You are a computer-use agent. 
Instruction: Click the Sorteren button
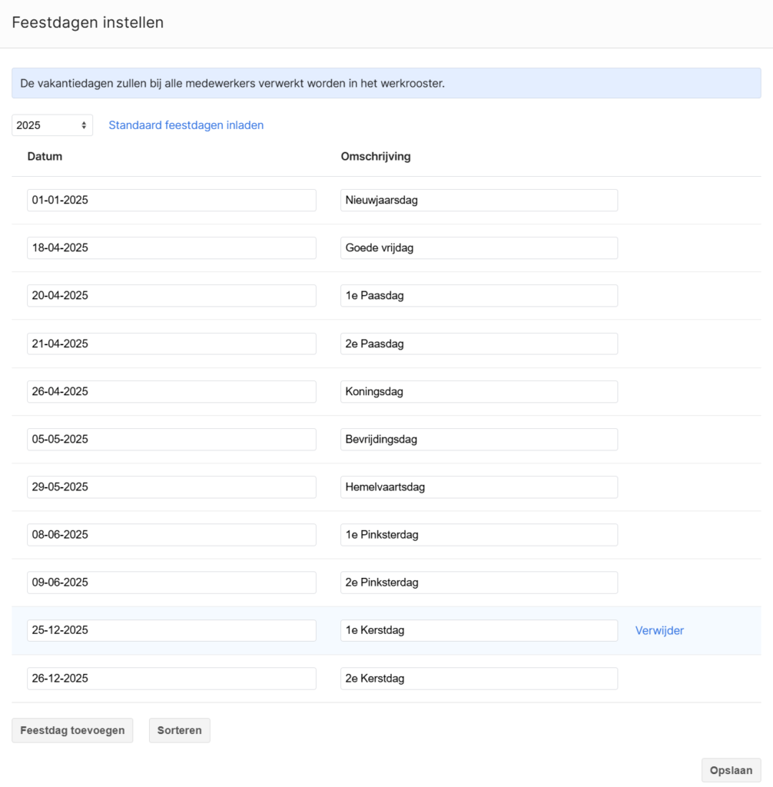(x=179, y=730)
